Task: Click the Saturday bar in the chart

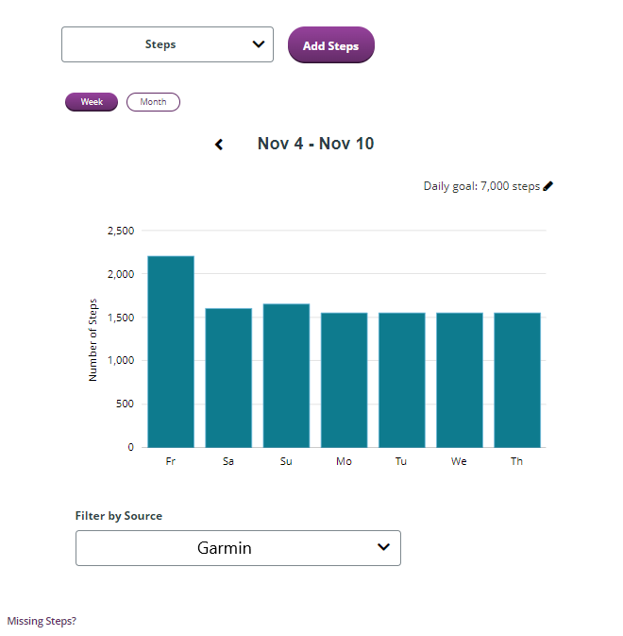Action: (x=228, y=378)
